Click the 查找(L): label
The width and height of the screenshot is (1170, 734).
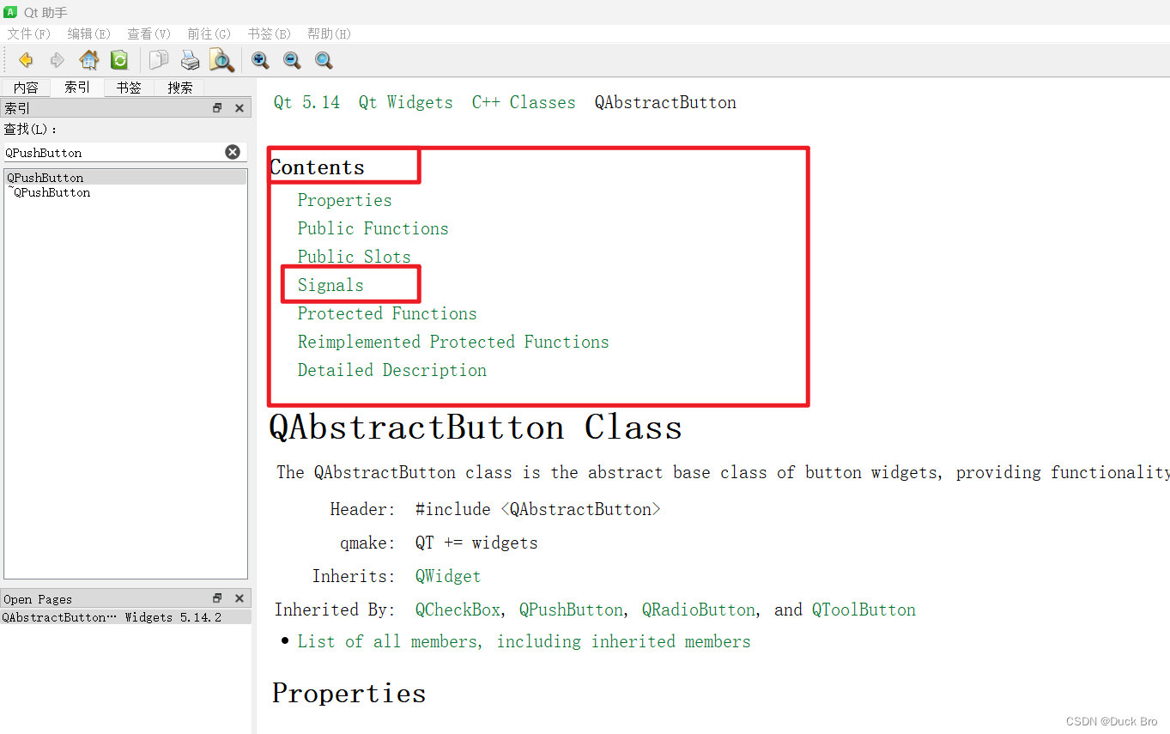(31, 129)
